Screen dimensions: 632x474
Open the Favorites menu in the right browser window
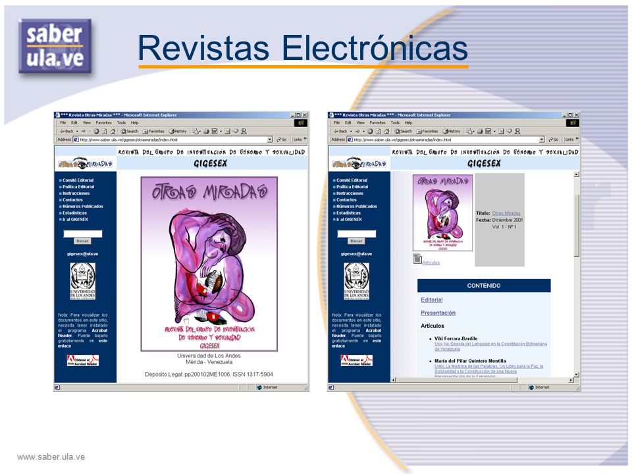point(377,122)
